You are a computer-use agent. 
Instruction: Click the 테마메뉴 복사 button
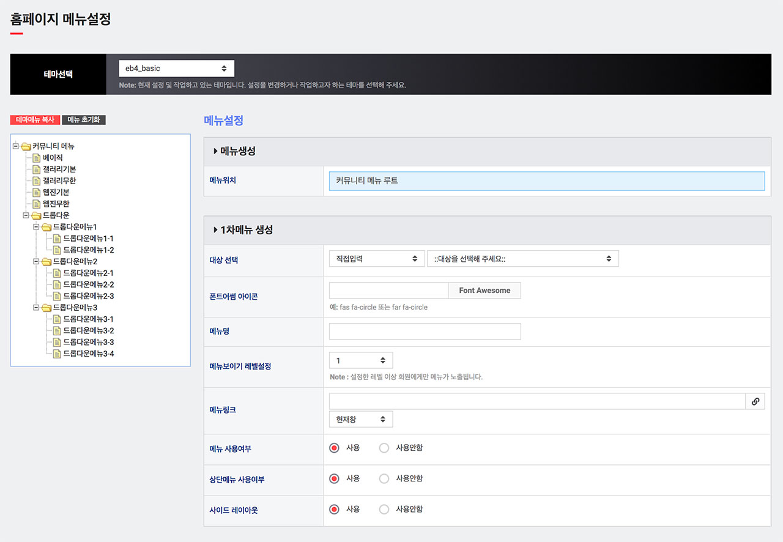point(35,120)
